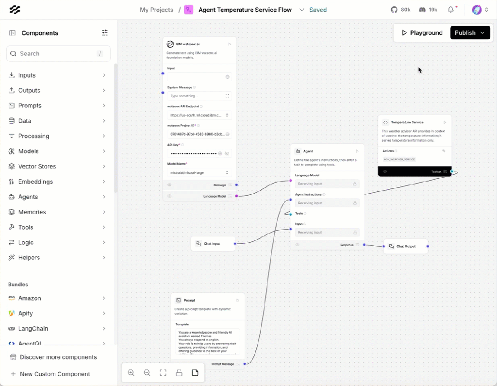Toggle the Language Model output eye icon
This screenshot has height=386, width=497.
pos(169,196)
